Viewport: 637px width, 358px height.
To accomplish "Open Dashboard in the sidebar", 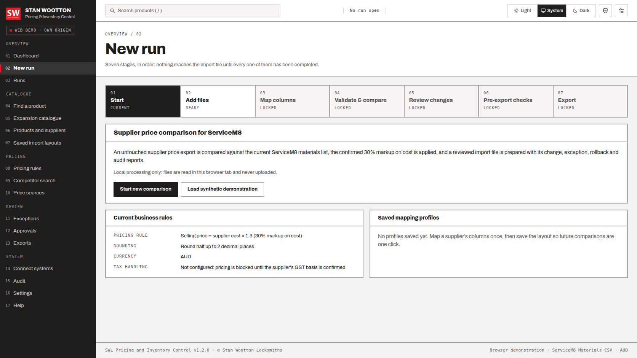I will pyautogui.click(x=48, y=56).
